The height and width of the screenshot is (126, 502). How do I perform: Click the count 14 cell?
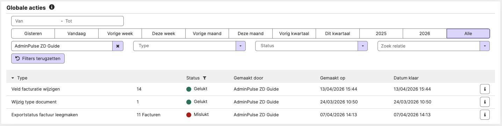(139, 89)
